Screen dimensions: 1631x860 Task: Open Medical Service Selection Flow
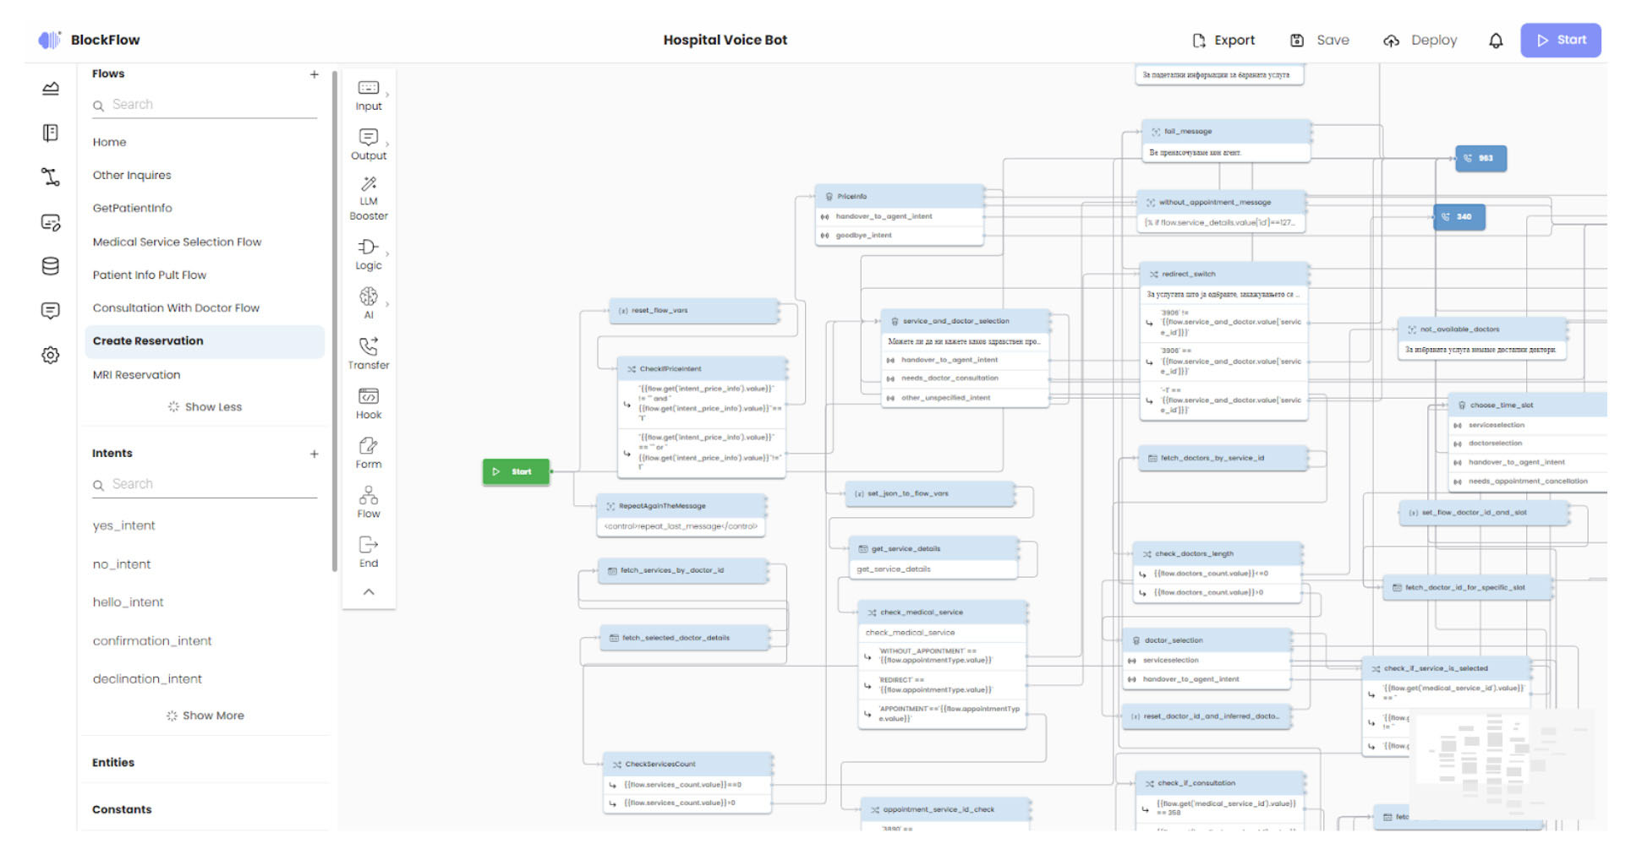177,242
